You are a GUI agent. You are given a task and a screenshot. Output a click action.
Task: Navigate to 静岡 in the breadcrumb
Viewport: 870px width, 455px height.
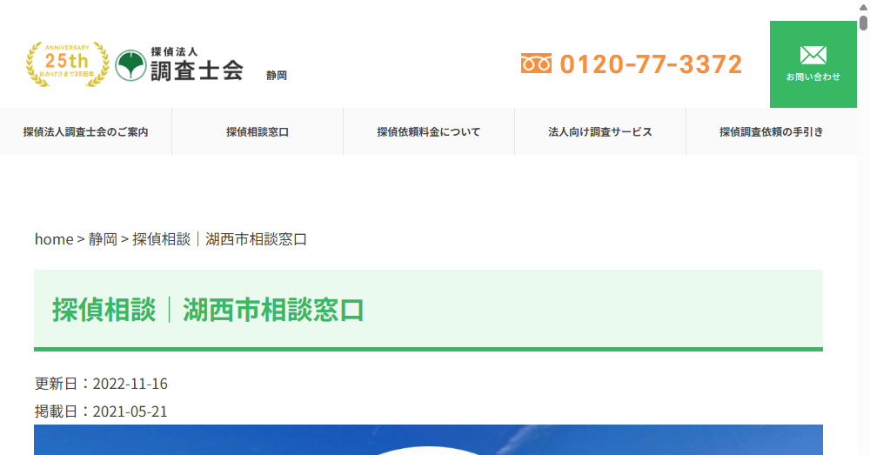coord(103,239)
